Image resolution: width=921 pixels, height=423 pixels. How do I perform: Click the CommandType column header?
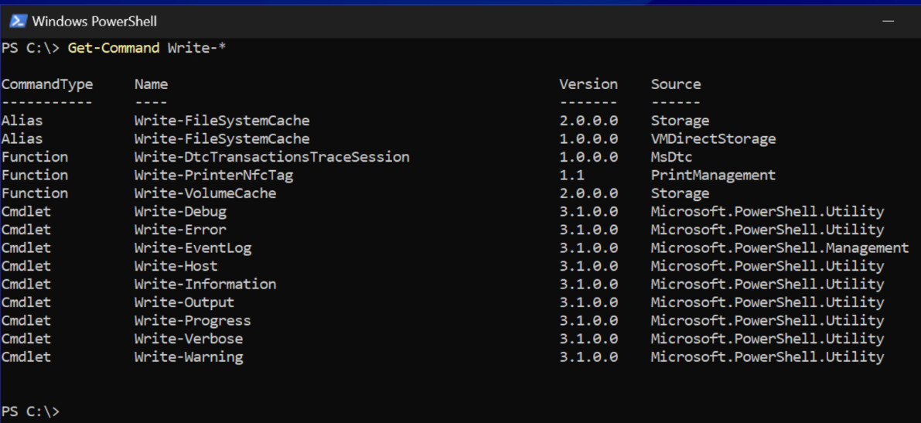[47, 84]
